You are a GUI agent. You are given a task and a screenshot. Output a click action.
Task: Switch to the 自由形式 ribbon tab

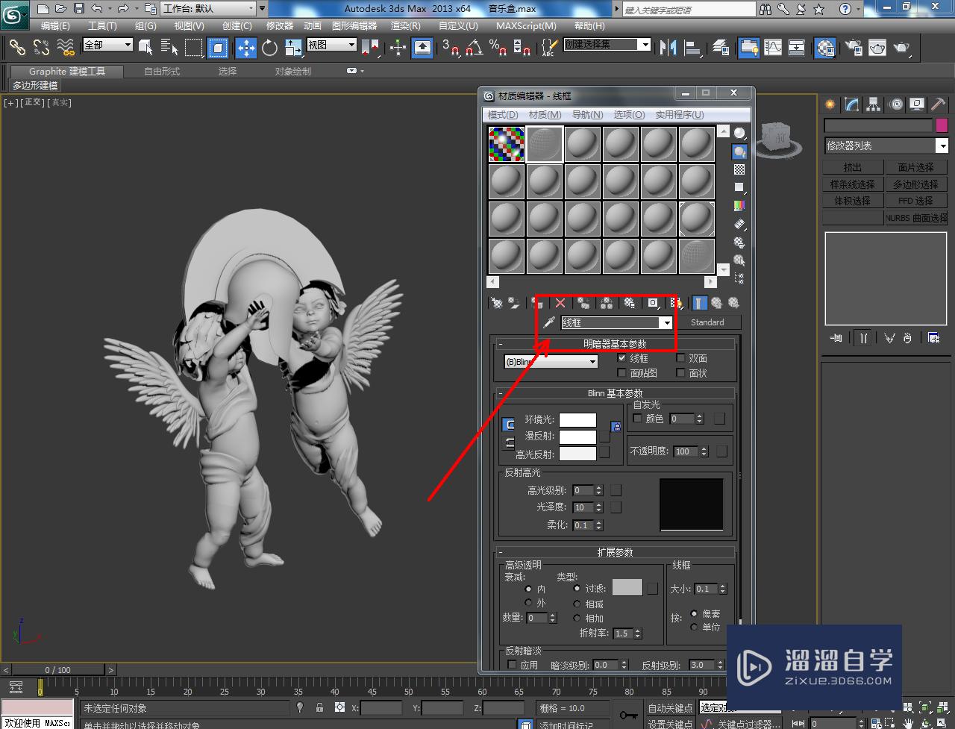tap(162, 72)
